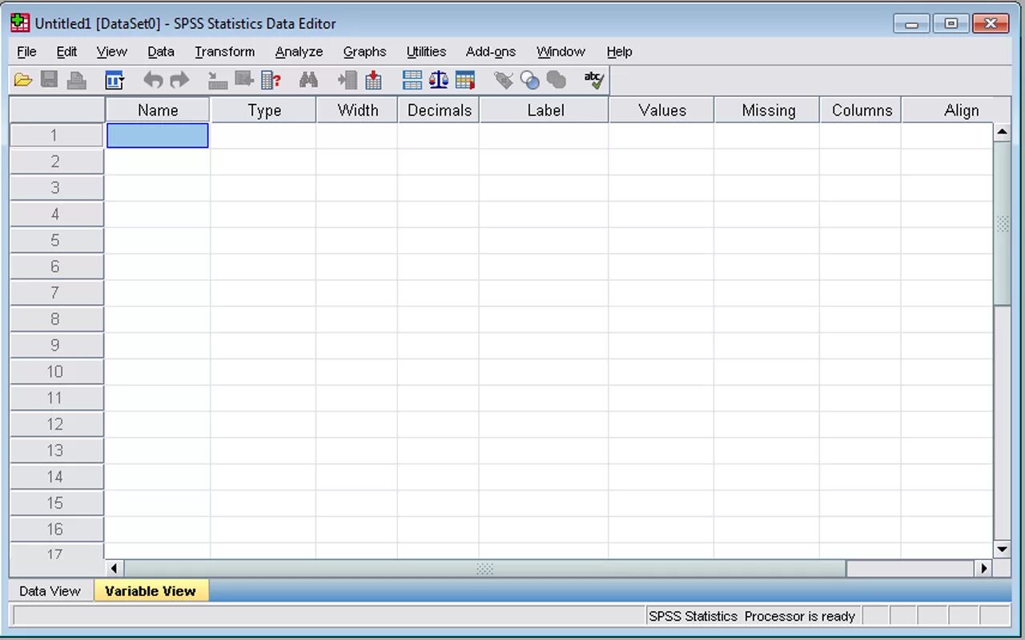Click the Redo arrow icon
Viewport: 1025px width, 640px height.
pyautogui.click(x=179, y=80)
